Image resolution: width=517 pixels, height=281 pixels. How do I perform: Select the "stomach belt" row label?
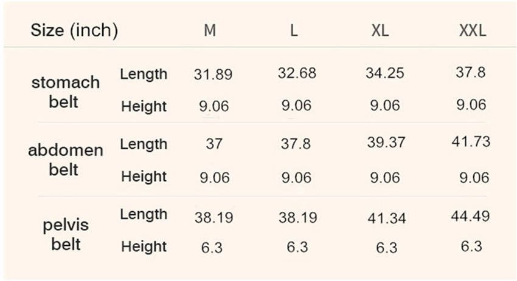[65, 91]
